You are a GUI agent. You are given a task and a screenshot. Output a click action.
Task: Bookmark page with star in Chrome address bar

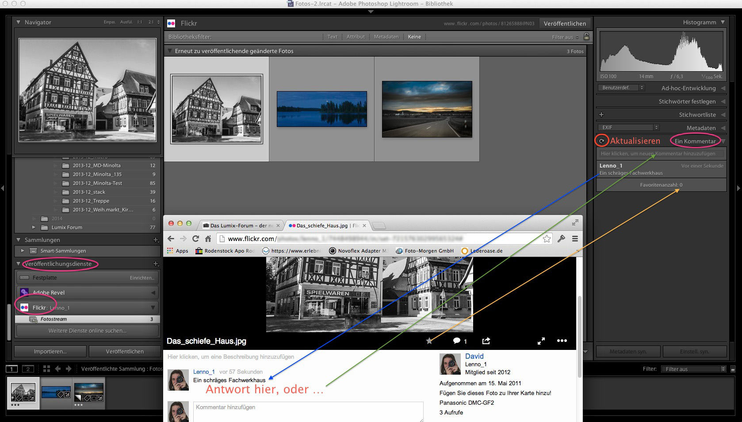(547, 238)
